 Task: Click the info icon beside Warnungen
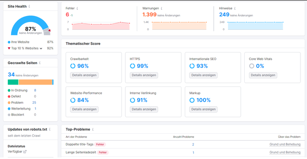161,8
